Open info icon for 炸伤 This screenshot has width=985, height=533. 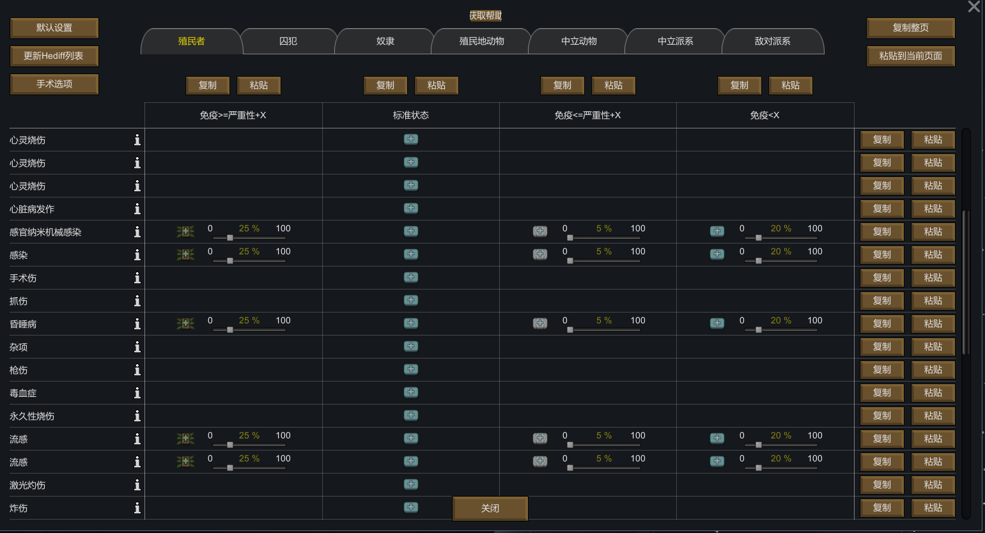click(x=137, y=508)
